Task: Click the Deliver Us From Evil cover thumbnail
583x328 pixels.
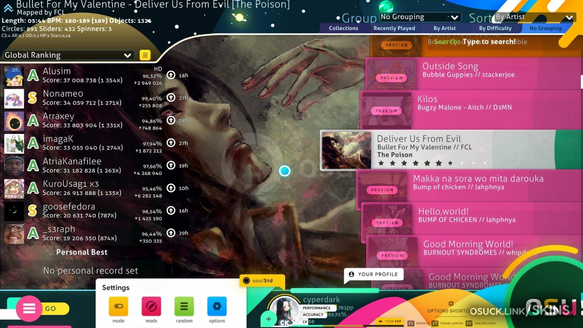Action: [347, 151]
